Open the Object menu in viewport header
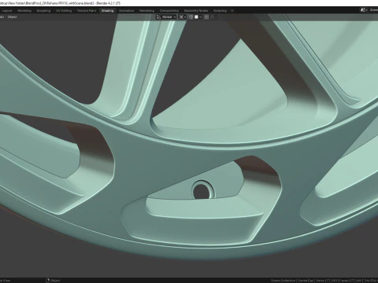This screenshot has width=378, height=283. tap(12, 17)
